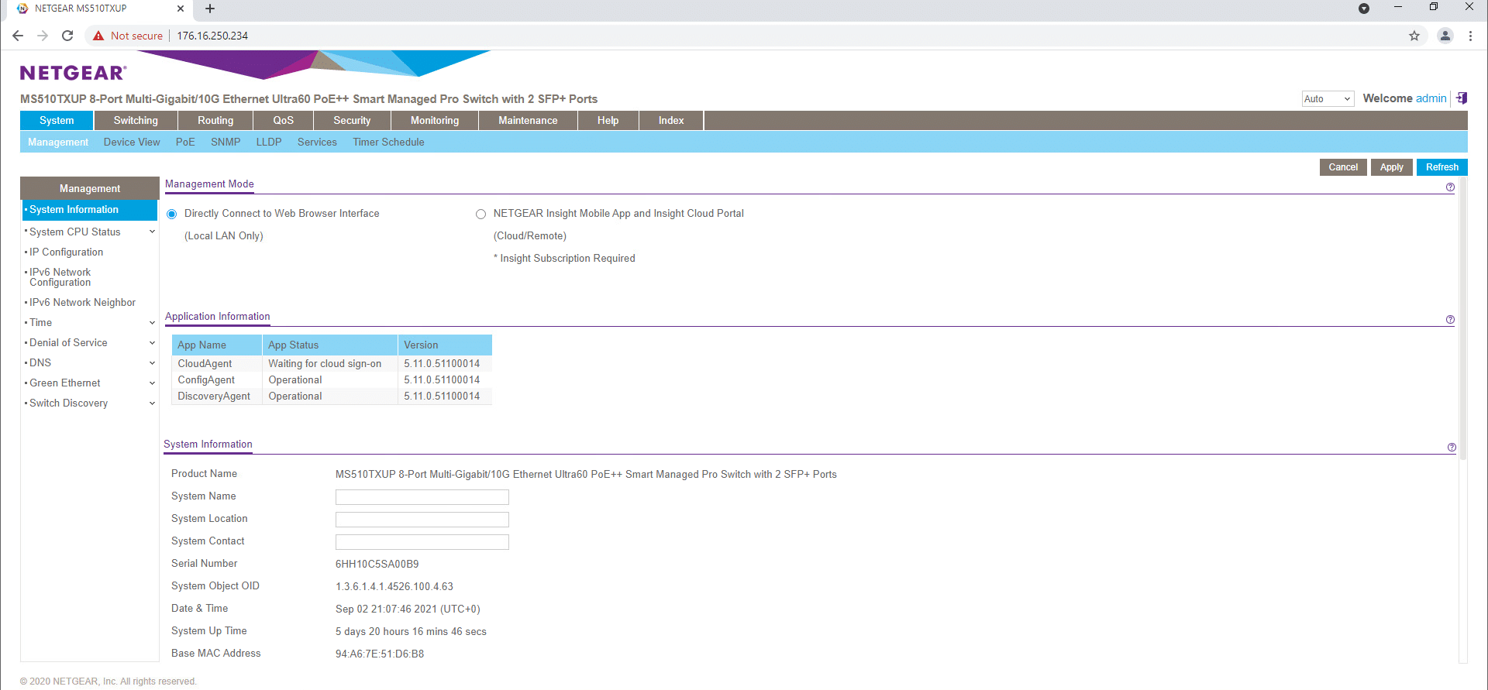The height and width of the screenshot is (690, 1488).
Task: Select NETGEAR Insight Mobile App and Cloud Portal
Action: [480, 215]
